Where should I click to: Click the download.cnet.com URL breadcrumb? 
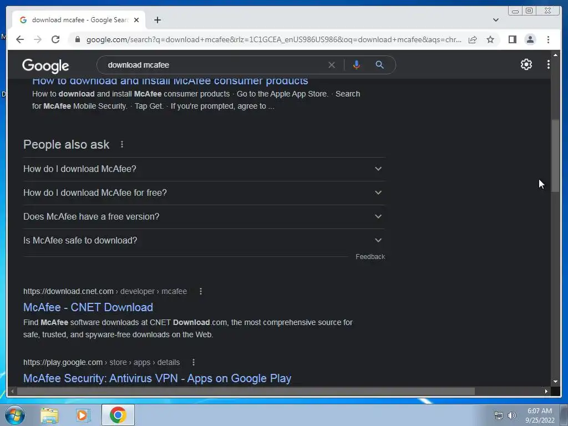[105, 291]
